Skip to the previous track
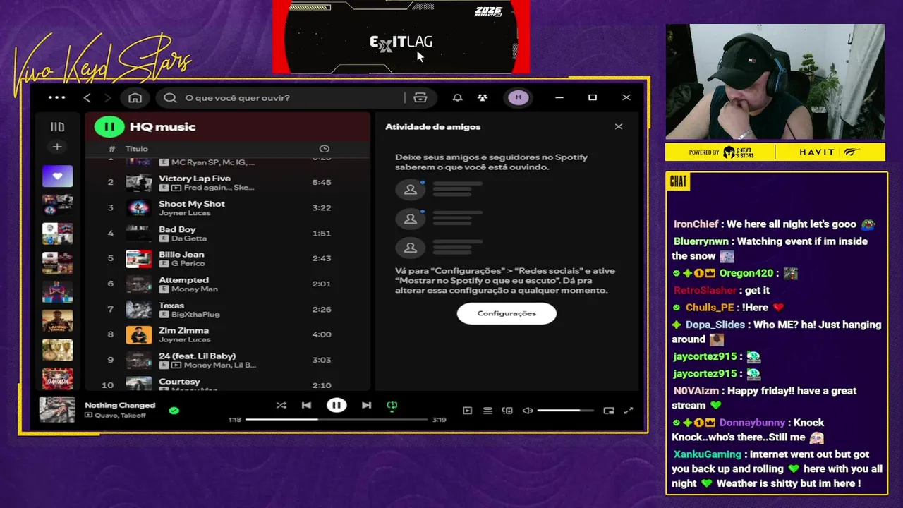Screen dimensions: 903x508 [306, 405]
